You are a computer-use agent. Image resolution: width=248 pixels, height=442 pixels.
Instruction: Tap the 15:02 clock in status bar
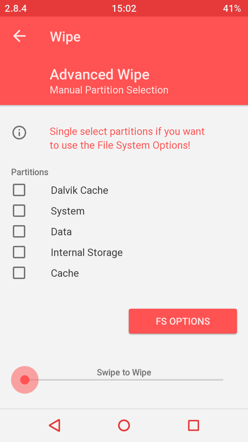click(124, 8)
